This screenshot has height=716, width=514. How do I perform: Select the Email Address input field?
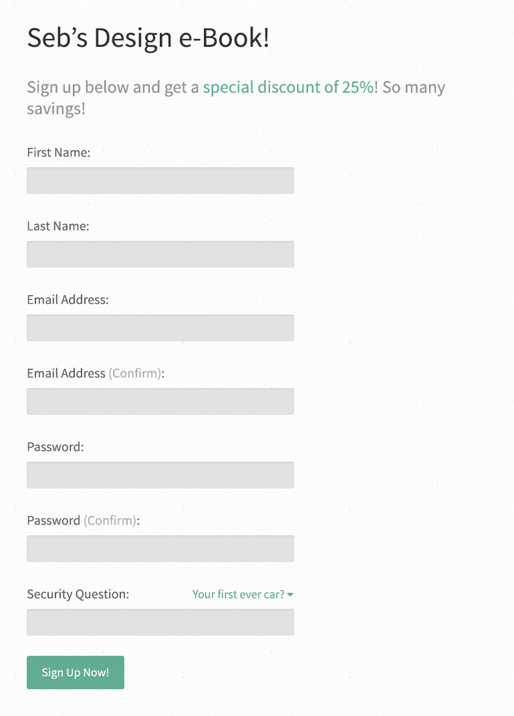(160, 327)
